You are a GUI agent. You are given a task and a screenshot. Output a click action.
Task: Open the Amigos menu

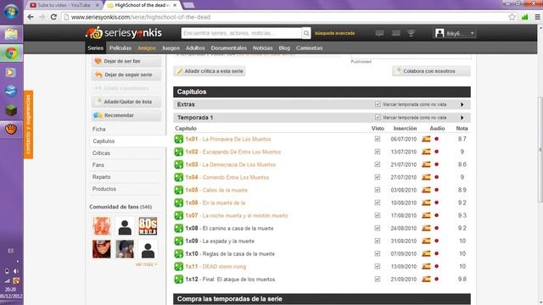147,48
